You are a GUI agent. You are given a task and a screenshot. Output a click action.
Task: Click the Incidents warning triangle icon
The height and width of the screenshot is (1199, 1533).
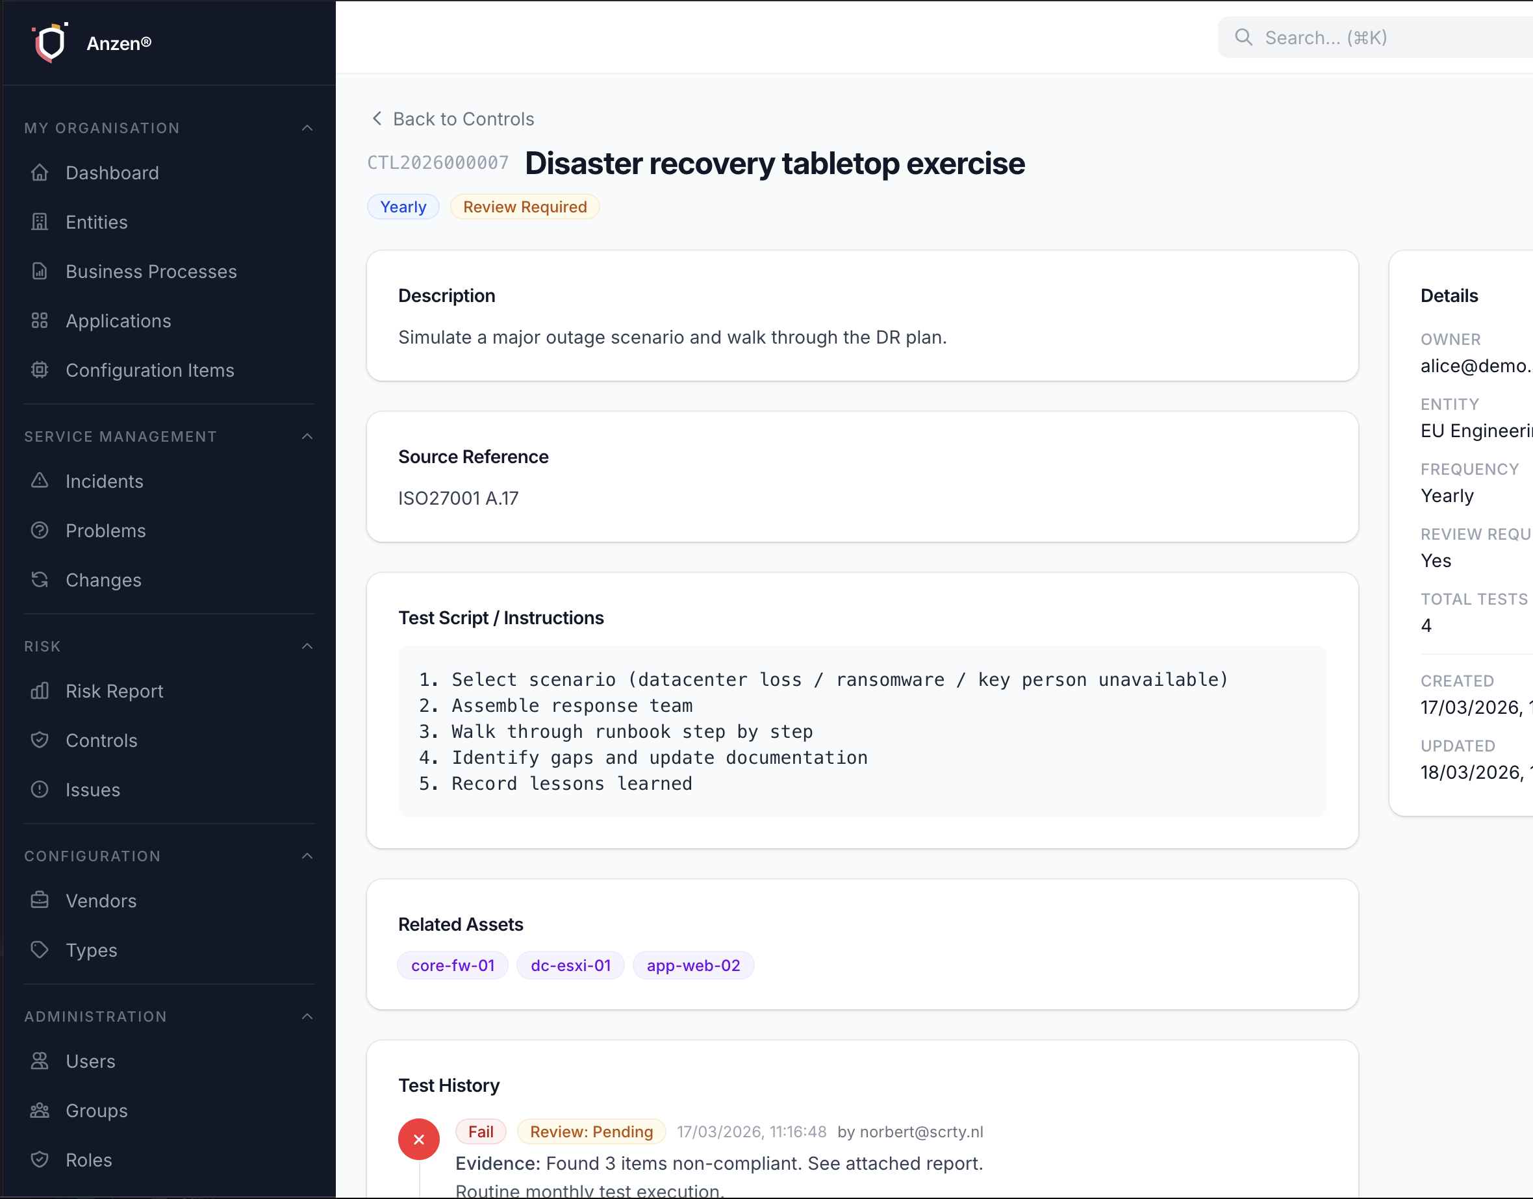click(40, 481)
